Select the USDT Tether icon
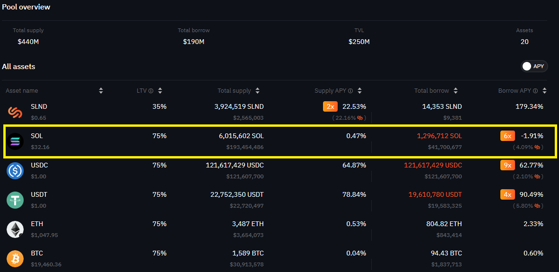 pos(15,200)
